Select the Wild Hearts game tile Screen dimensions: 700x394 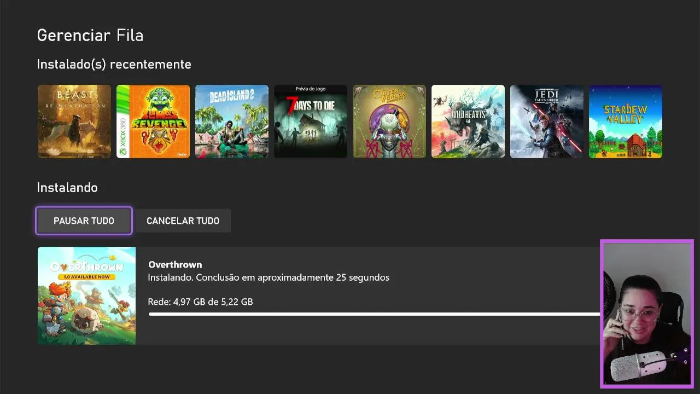point(468,121)
